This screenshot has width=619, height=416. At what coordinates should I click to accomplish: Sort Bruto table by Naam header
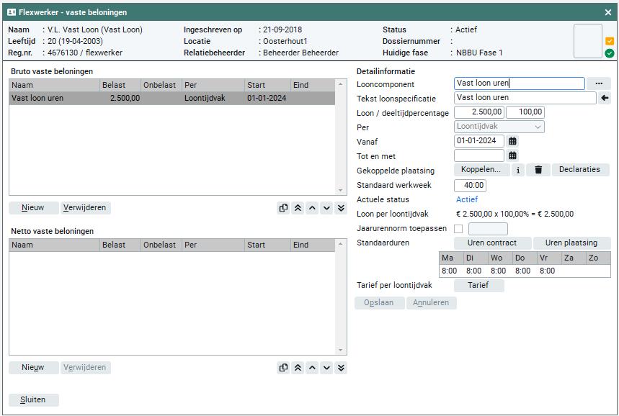point(55,85)
